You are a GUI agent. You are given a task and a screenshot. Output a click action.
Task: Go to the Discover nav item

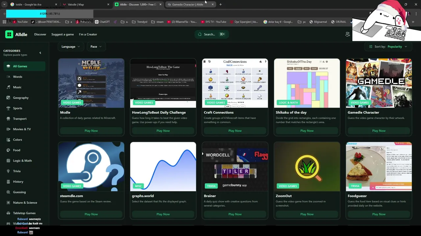click(x=40, y=34)
